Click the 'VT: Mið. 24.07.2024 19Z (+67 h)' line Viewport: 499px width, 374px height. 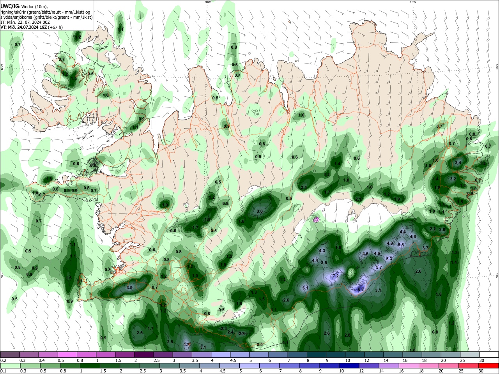pyautogui.click(x=32, y=27)
